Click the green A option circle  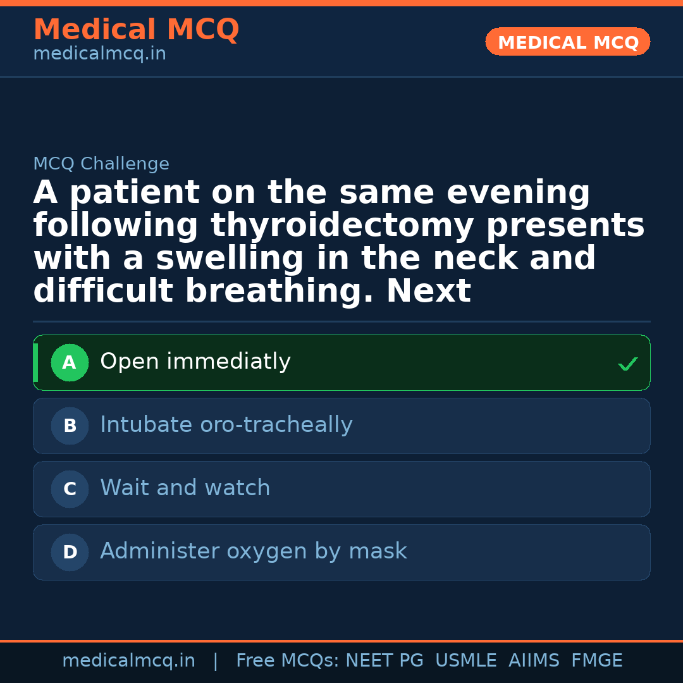pyautogui.click(x=70, y=363)
